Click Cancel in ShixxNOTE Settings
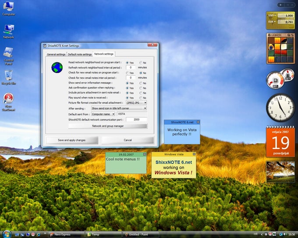This screenshot has height=238, width=298. 128,140
